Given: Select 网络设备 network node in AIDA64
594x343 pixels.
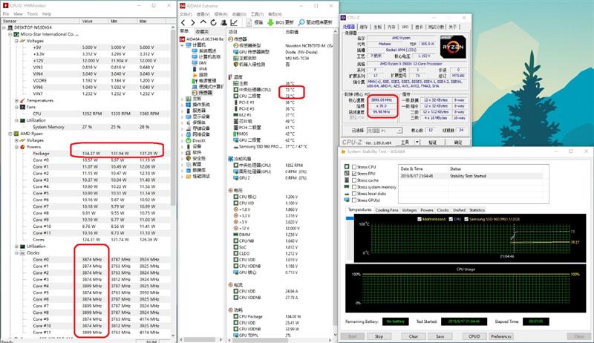Looking at the screenshot, I should point(201,134).
